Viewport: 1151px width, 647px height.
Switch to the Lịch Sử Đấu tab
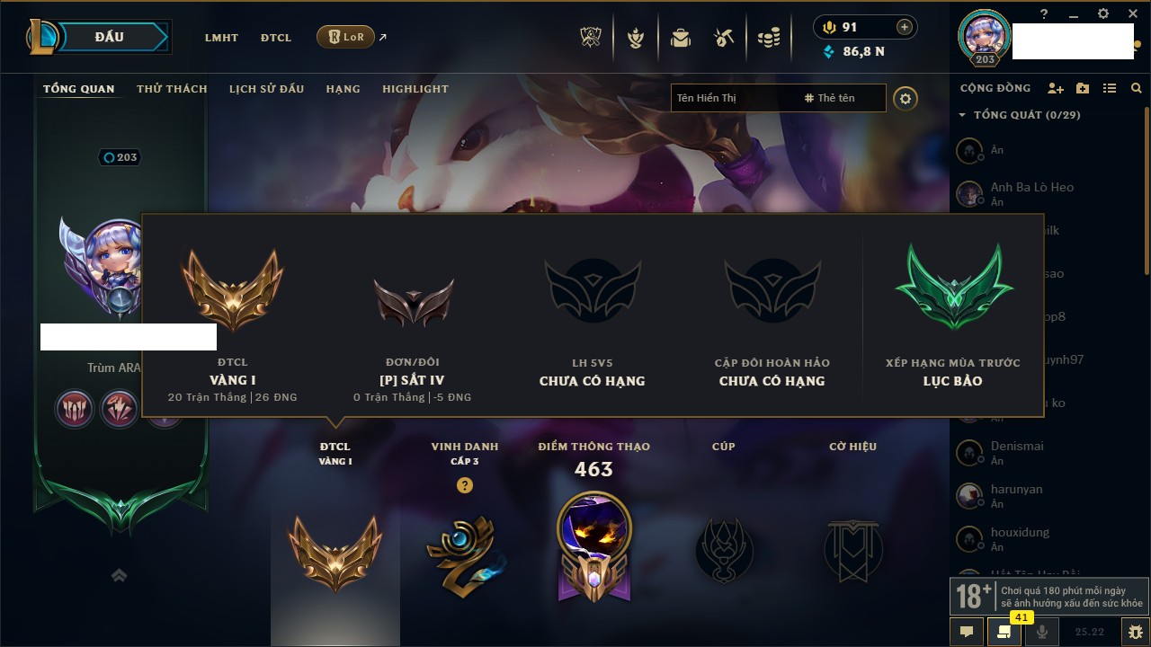pyautogui.click(x=266, y=89)
